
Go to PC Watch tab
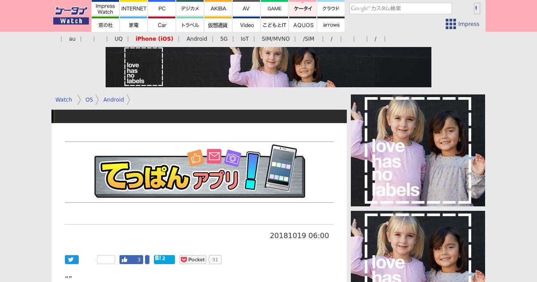[x=162, y=9]
